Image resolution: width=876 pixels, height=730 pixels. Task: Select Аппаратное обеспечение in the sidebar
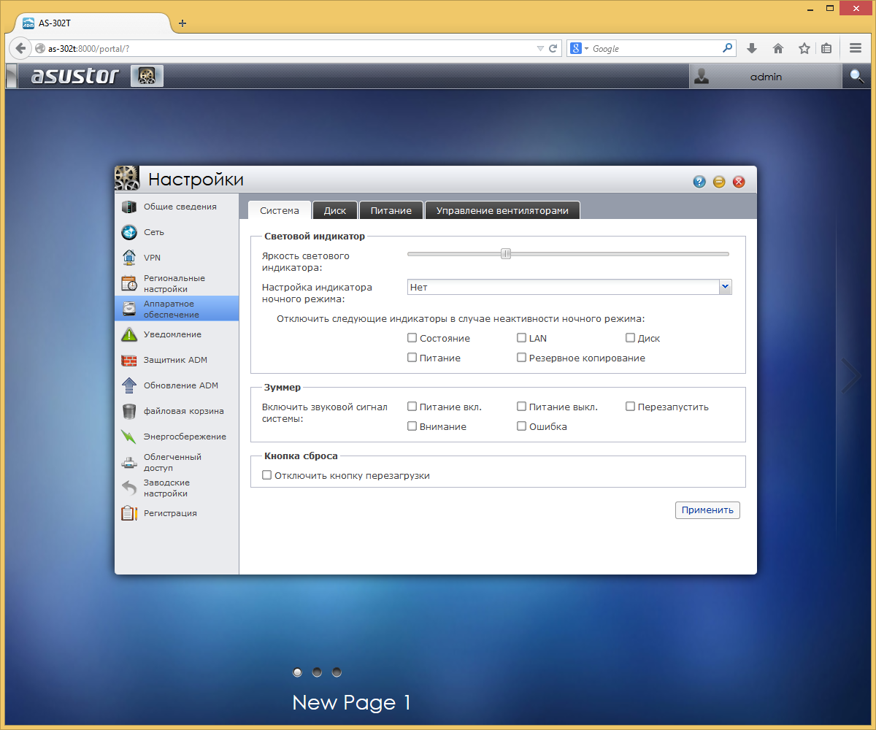point(177,309)
